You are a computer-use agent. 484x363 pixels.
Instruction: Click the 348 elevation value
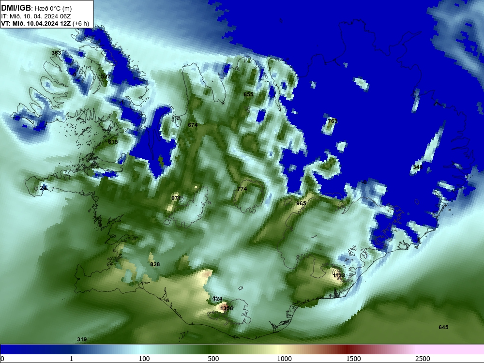coord(418,167)
